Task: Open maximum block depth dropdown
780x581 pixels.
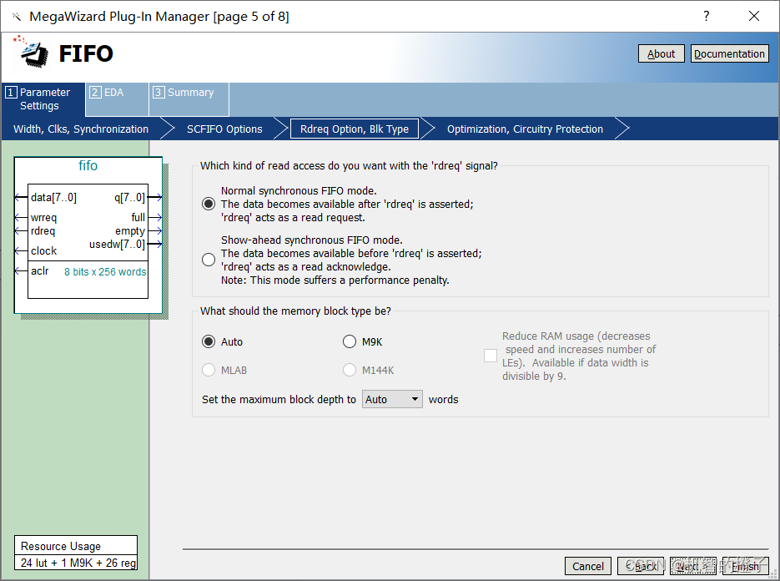Action: (x=392, y=399)
